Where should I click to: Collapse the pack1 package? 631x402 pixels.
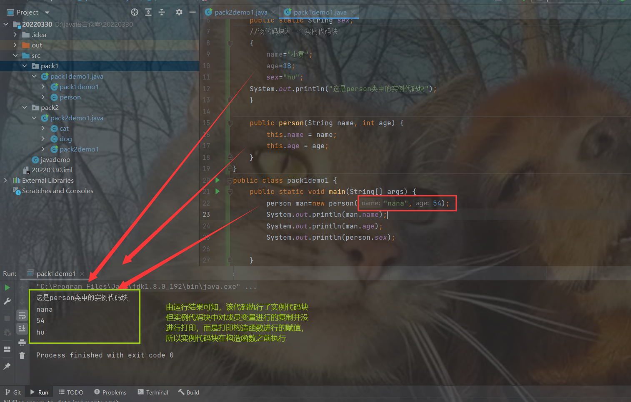tap(25, 66)
